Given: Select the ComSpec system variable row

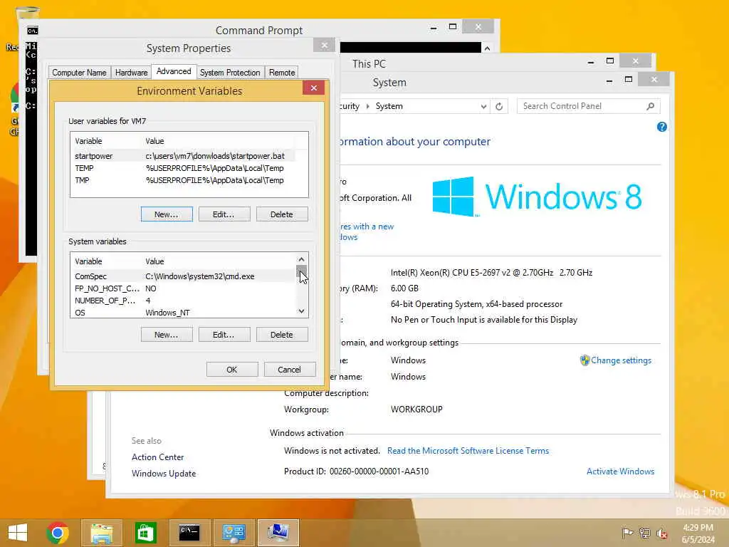Looking at the screenshot, I should point(184,276).
